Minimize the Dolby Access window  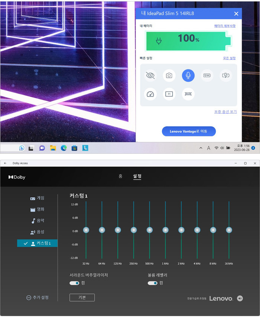235,163
